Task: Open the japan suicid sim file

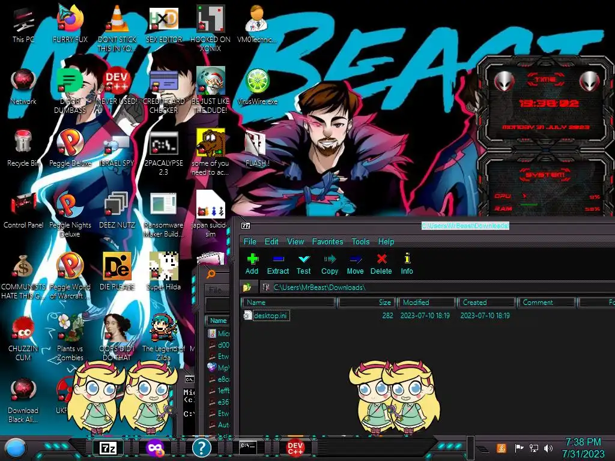Action: (211, 214)
